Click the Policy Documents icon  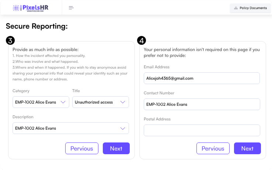click(236, 8)
